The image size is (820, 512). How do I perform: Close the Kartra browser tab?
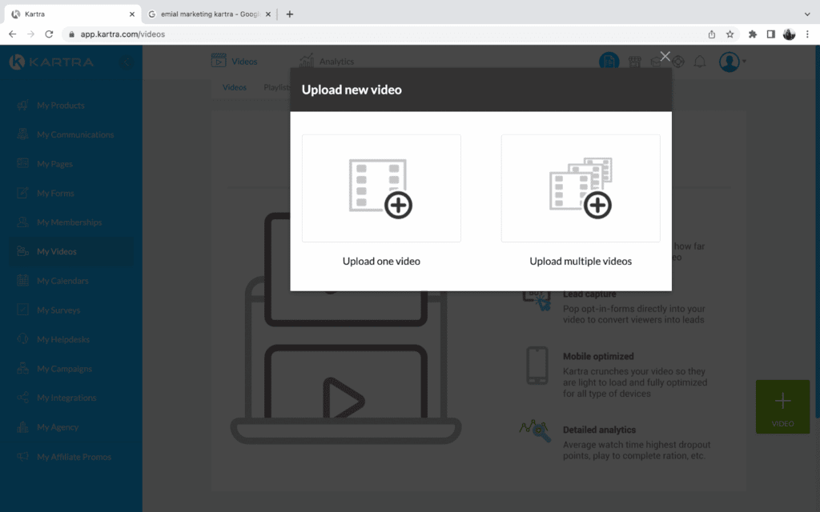coord(132,14)
